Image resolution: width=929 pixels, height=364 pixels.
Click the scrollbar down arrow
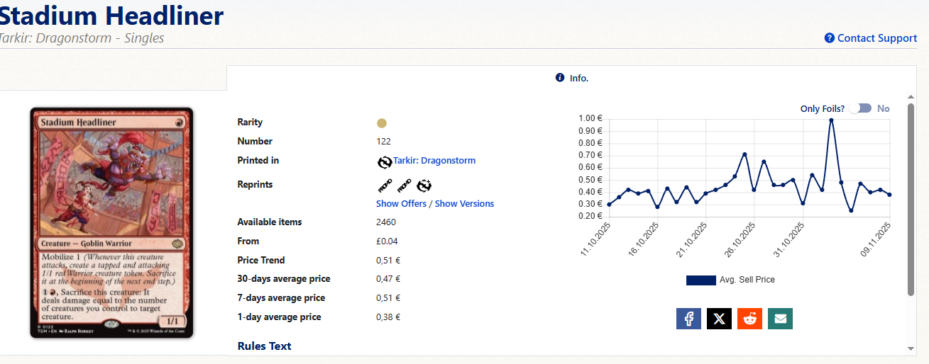pyautogui.click(x=911, y=348)
